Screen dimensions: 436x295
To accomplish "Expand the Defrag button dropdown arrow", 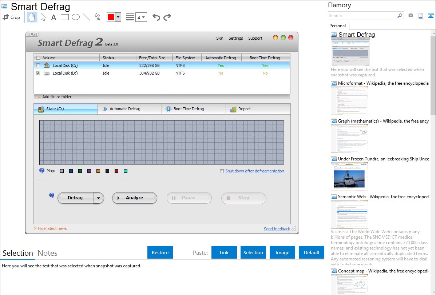I will [99, 198].
